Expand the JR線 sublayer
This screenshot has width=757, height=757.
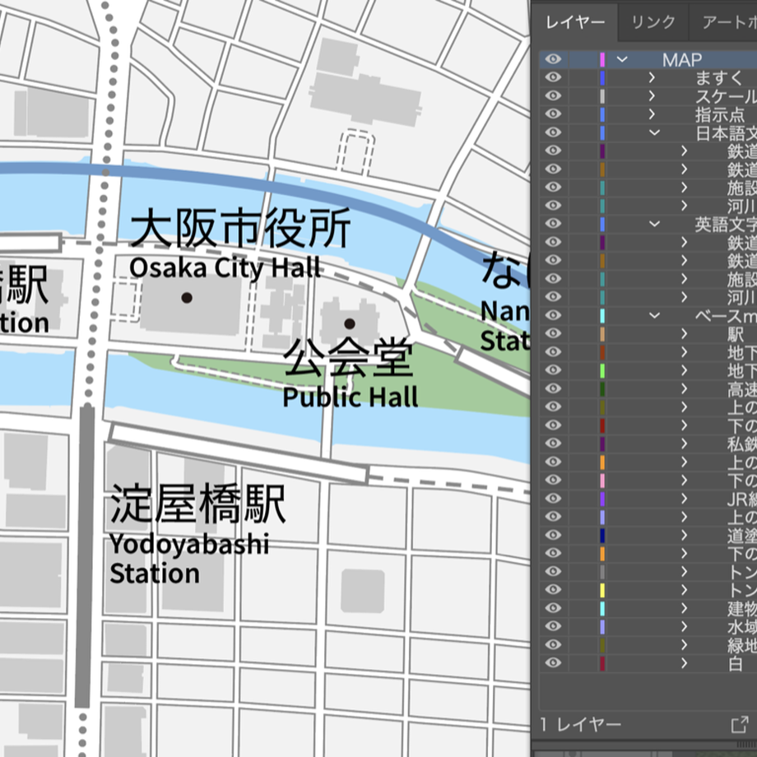pos(684,499)
